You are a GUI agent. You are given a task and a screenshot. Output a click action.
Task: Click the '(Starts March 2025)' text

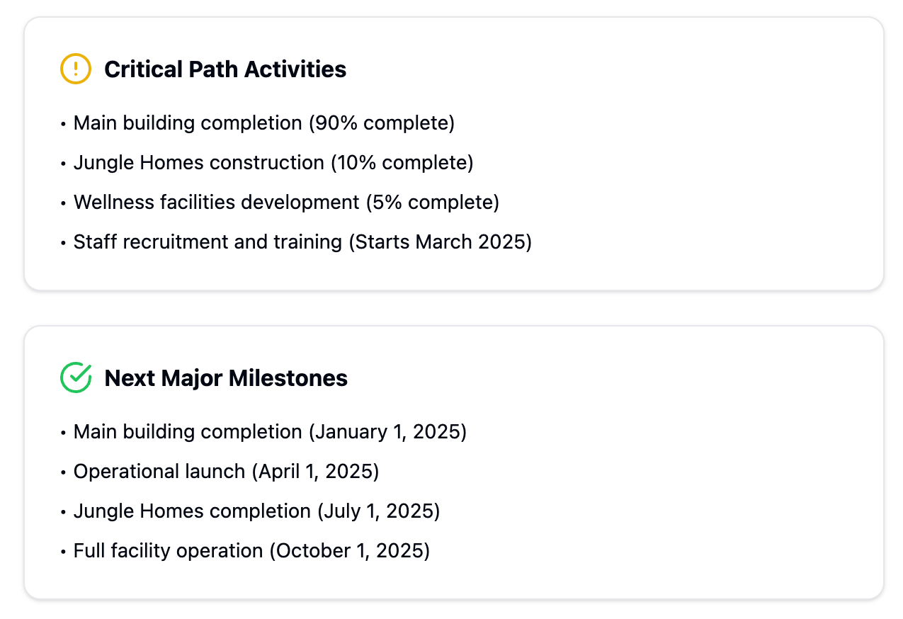click(440, 242)
